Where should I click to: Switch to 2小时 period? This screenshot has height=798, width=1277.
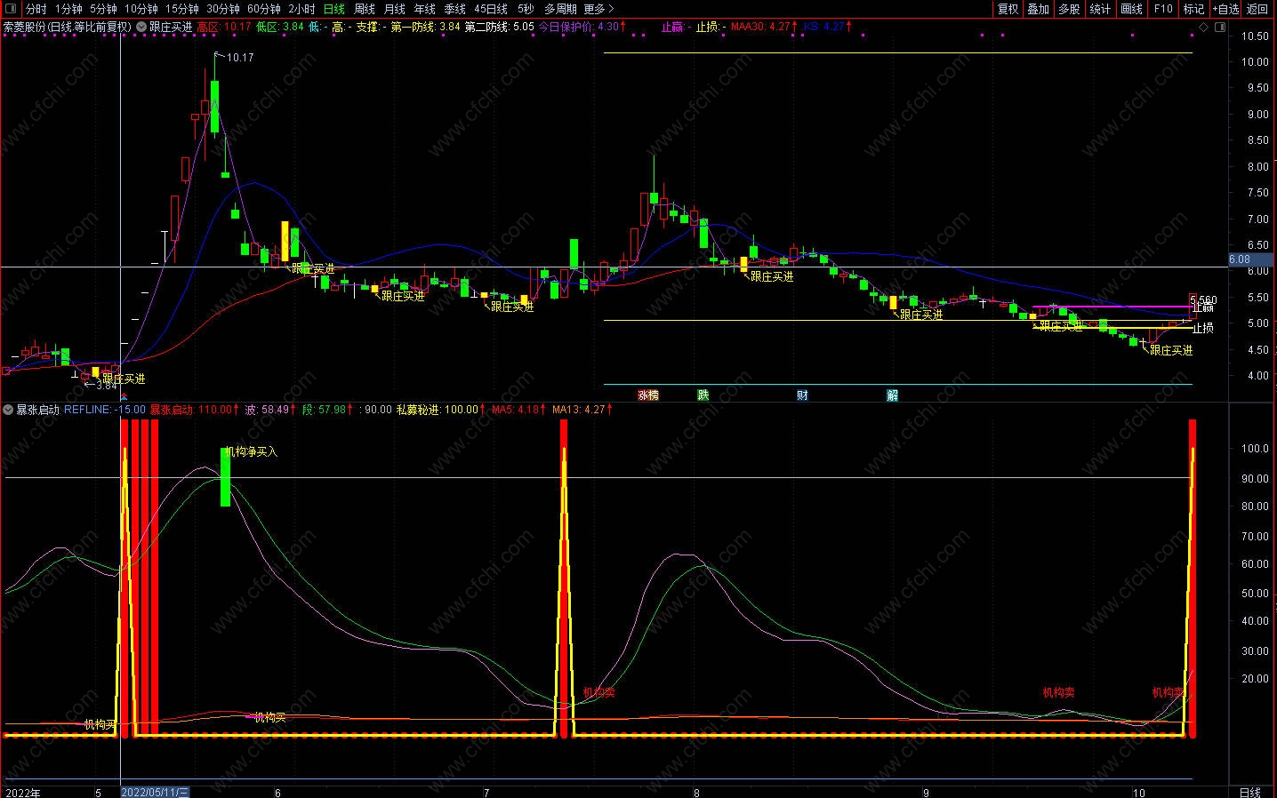click(301, 9)
